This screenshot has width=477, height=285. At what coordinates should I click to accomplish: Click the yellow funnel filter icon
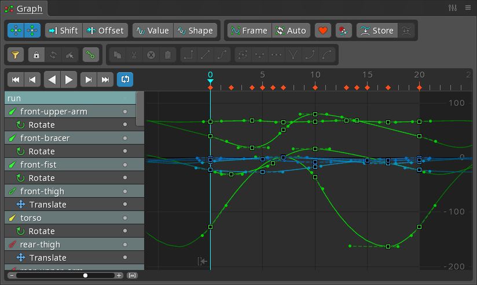click(16, 55)
